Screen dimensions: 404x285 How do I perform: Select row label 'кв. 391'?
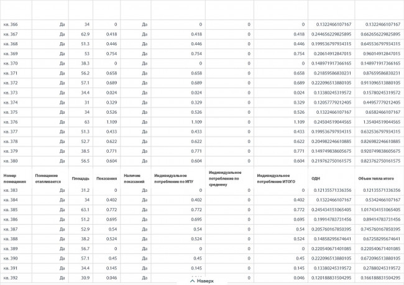pyautogui.click(x=11, y=268)
